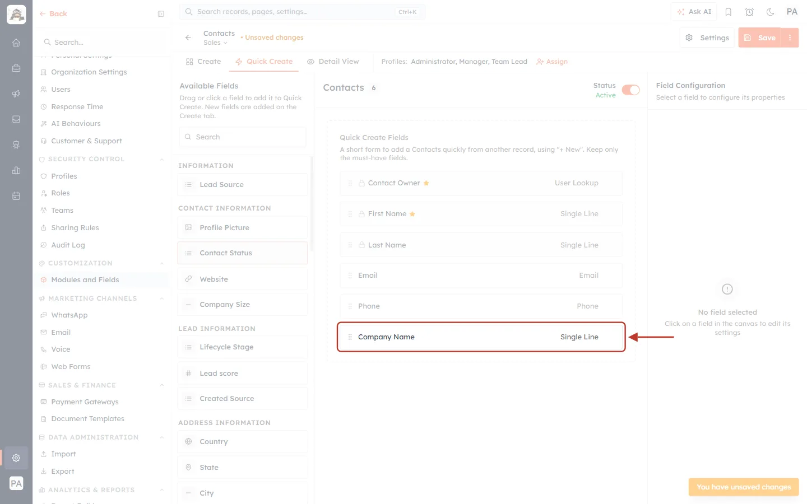Collapse sidebar with the panel icon
This screenshot has width=807, height=504.
[161, 14]
